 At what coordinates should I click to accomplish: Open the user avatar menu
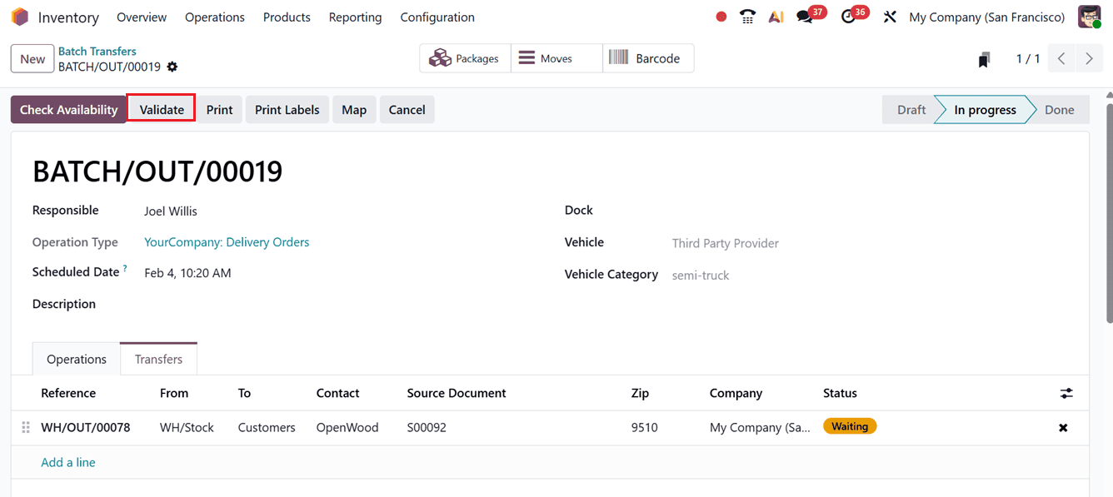(1090, 16)
